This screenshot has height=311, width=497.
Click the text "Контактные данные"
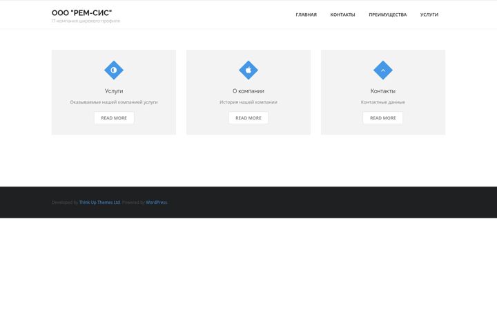pyautogui.click(x=383, y=102)
